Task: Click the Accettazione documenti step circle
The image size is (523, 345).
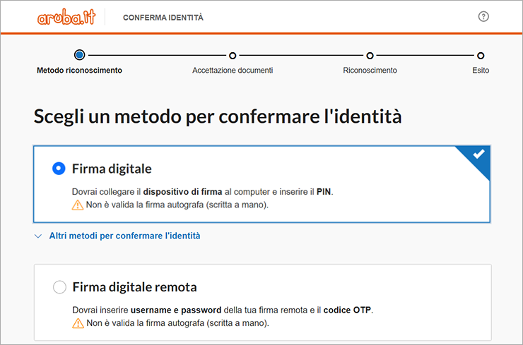Action: [233, 55]
